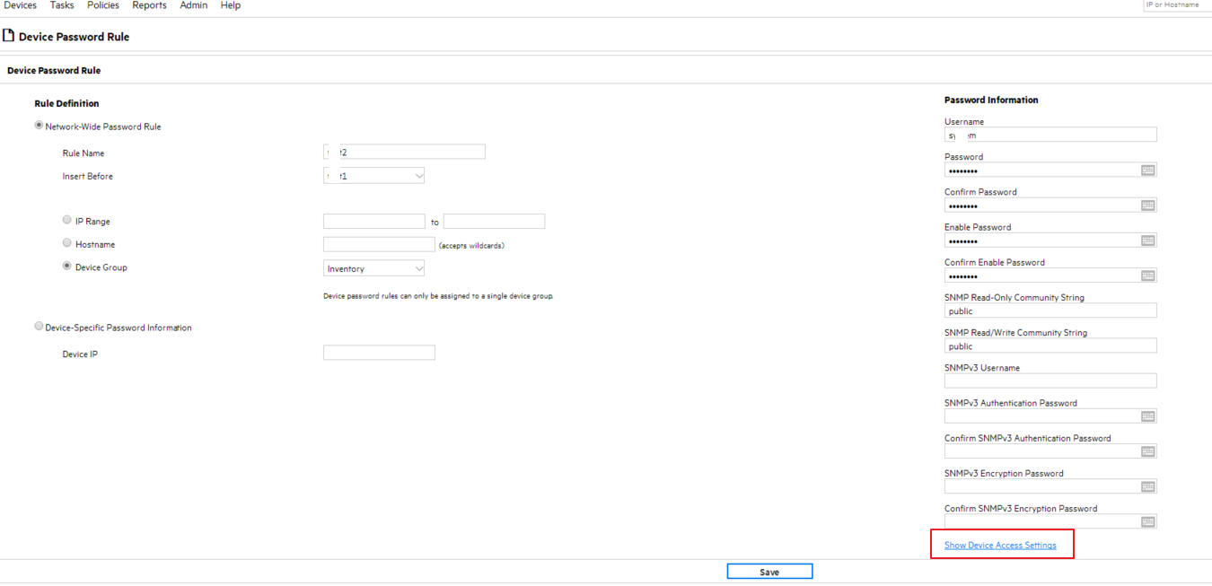Click SNMP Read/Write Community String field

coord(1050,345)
